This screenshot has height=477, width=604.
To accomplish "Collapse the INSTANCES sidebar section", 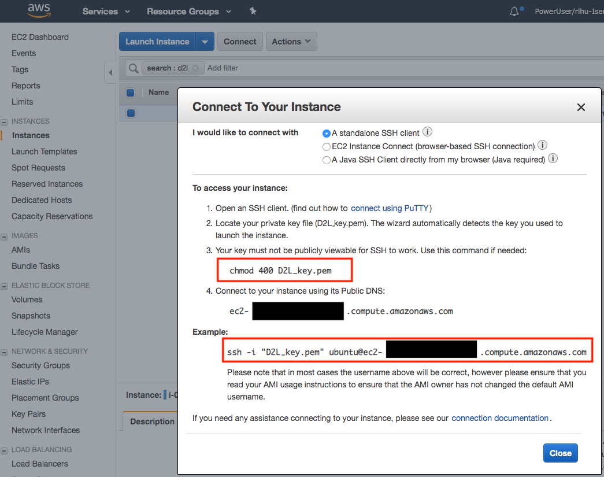I will (5, 122).
